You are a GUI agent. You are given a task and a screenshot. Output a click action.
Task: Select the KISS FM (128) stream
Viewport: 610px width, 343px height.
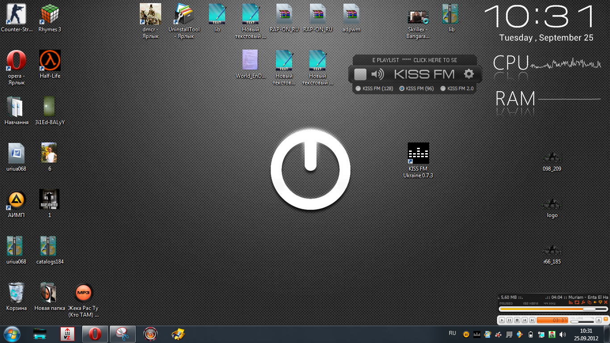[x=358, y=88]
